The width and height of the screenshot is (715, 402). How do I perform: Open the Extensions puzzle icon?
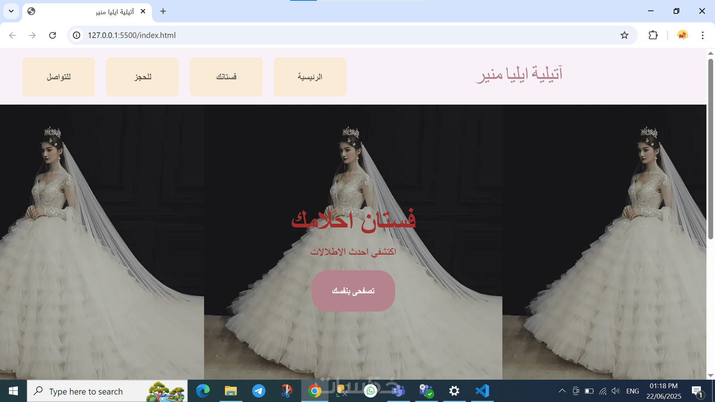653,35
